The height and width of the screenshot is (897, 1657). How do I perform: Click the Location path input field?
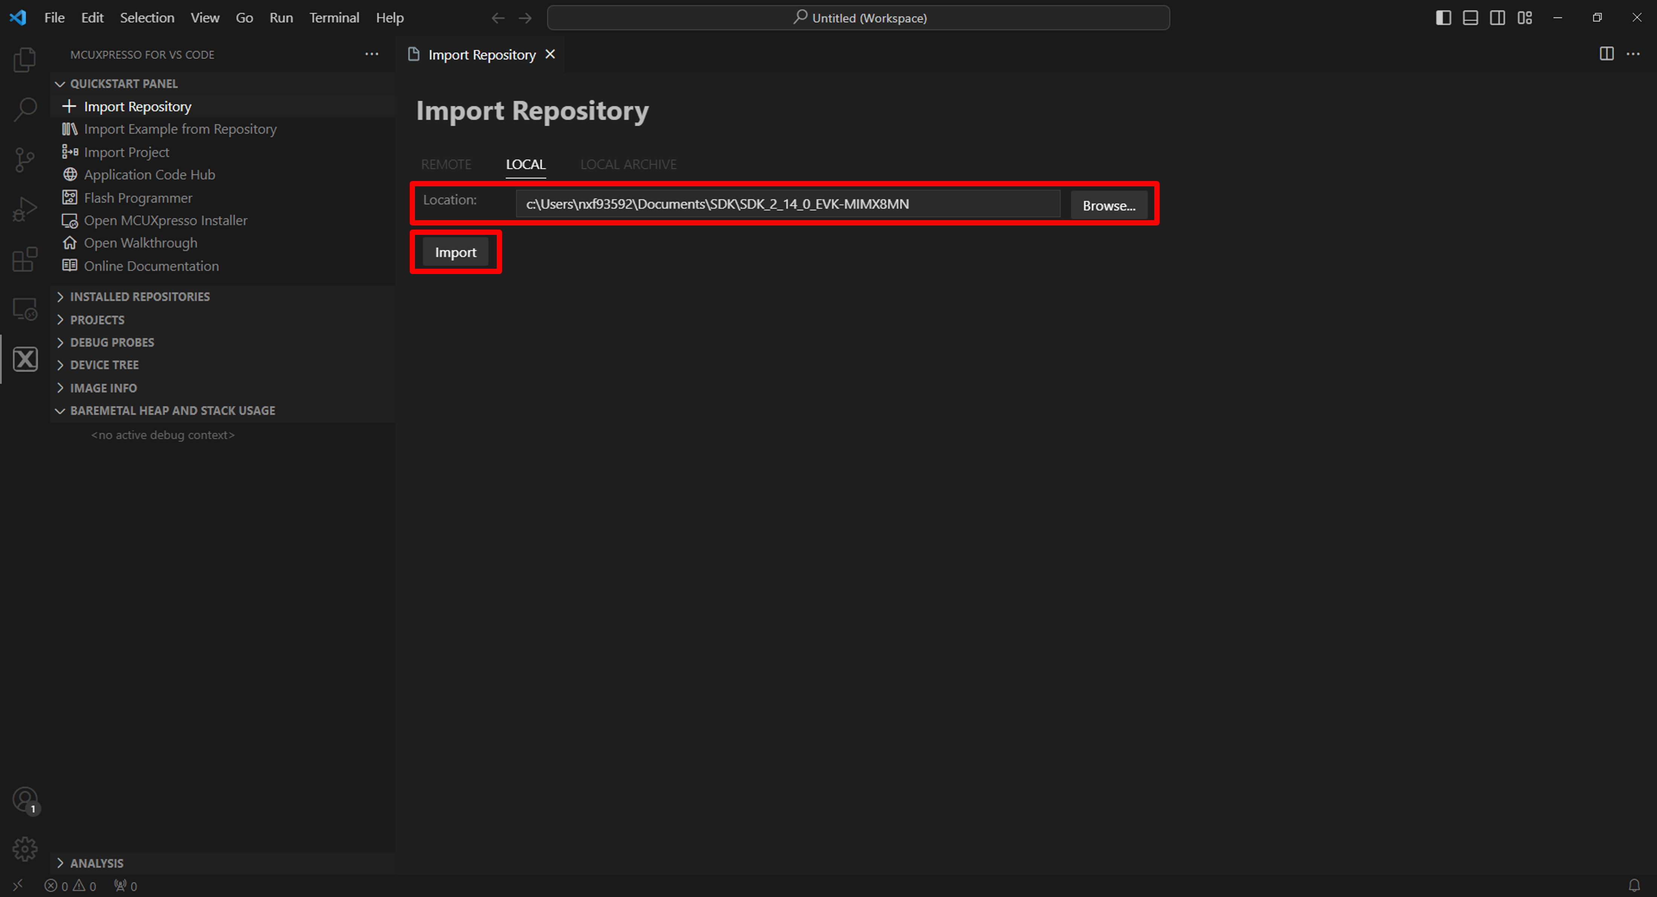coord(787,204)
